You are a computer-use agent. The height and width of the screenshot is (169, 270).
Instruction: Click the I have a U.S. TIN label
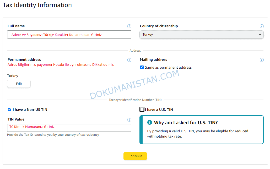pyautogui.click(x=159, y=110)
